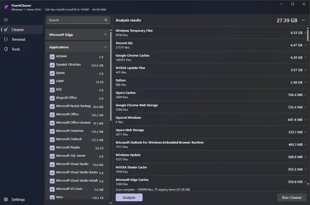Open the more options ellipsis menu
Image resolution: width=310 pixels, height=205 pixels.
tap(303, 20)
